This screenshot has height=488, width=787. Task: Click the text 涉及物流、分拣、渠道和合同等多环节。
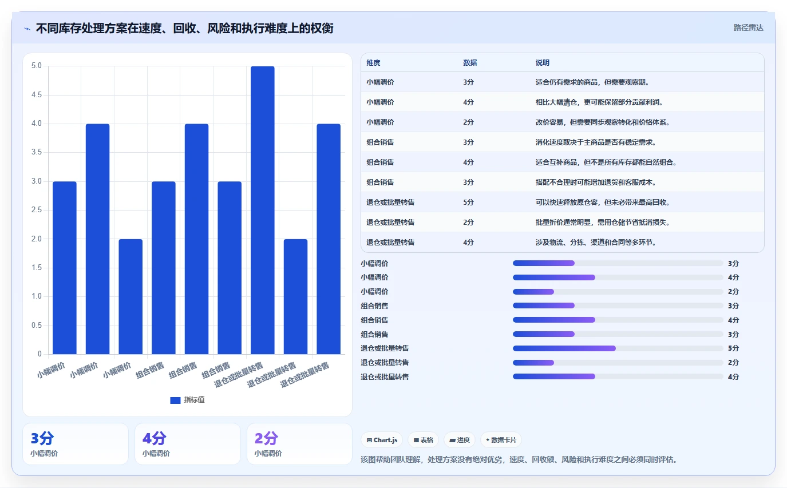[596, 243]
